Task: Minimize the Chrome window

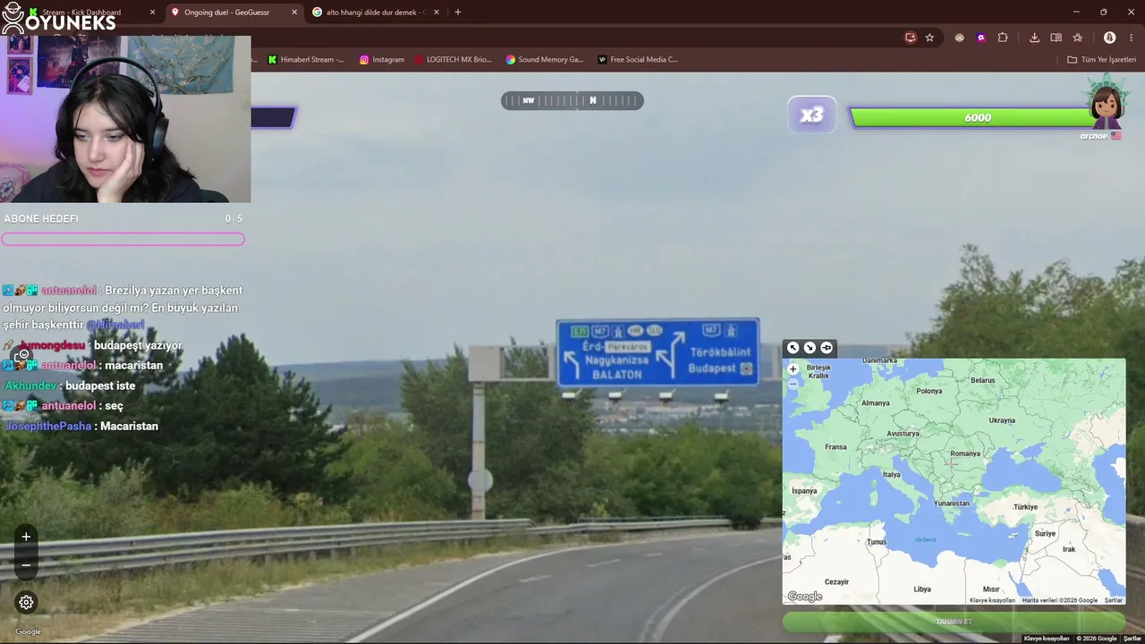Action: pos(1076,13)
